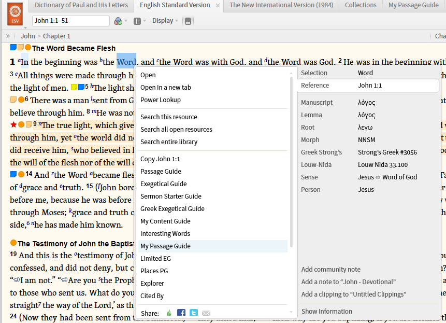The height and width of the screenshot is (323, 446).
Task: Click the tan note icon before verse 6
Action: click(x=13, y=100)
